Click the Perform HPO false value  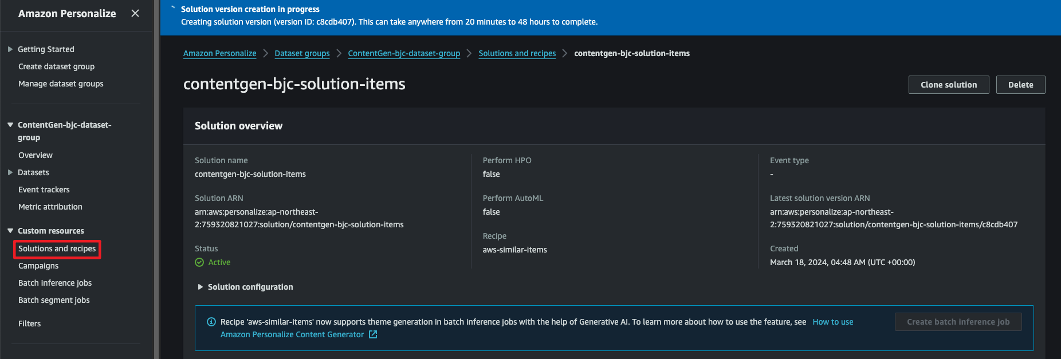pyautogui.click(x=492, y=174)
